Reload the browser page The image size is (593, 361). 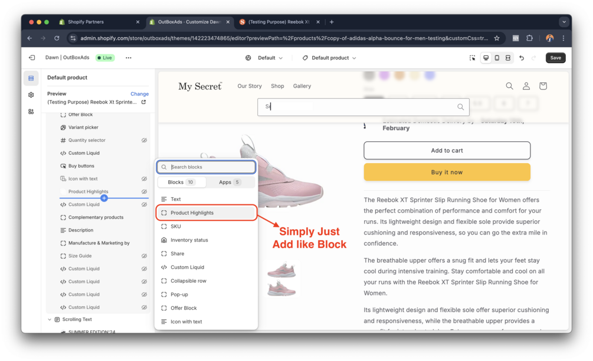(x=57, y=38)
